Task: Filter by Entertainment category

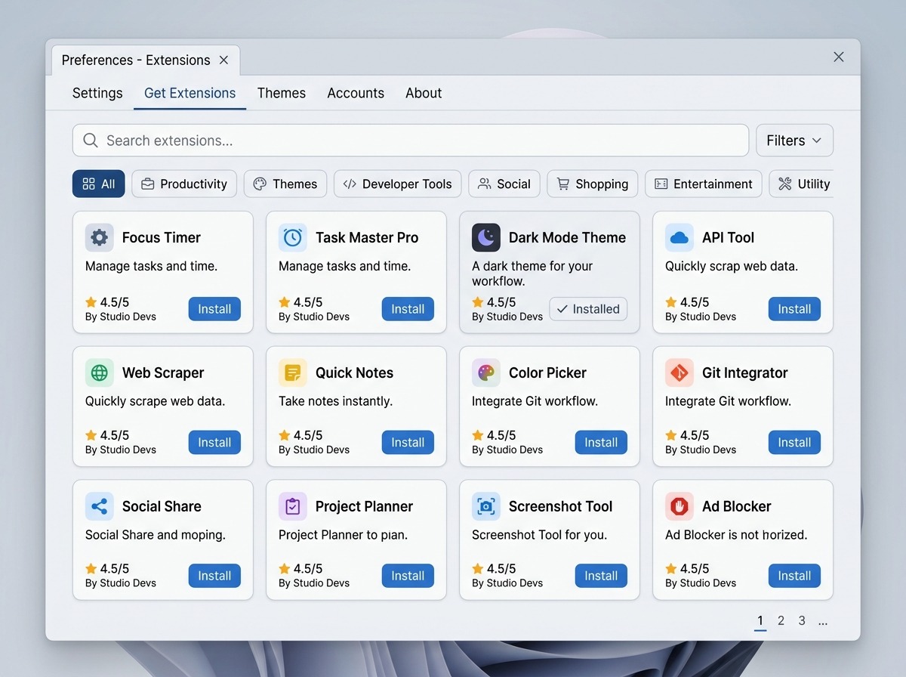Action: pos(704,184)
